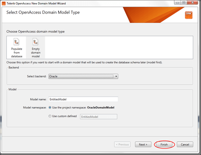This screenshot has height=155, width=201.
Task: Maximize the wizard window
Action: pos(184,2)
